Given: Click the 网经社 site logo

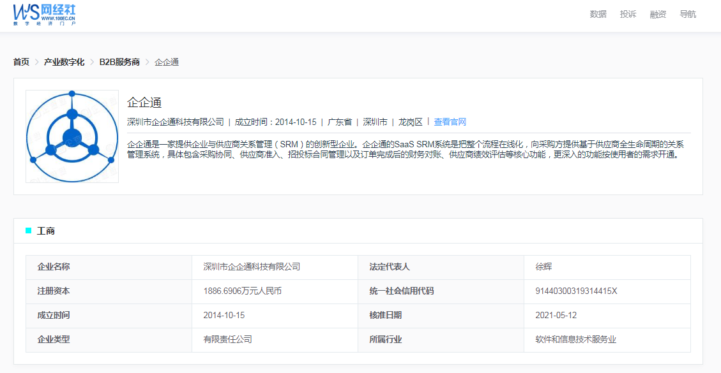Looking at the screenshot, I should coord(45,14).
